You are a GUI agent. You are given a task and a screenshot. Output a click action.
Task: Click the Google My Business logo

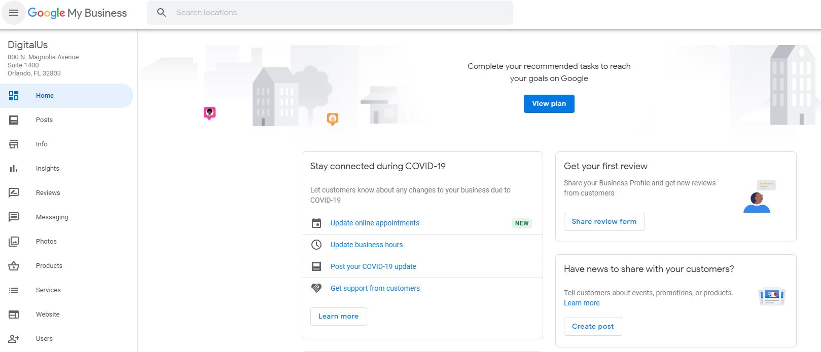coord(77,13)
